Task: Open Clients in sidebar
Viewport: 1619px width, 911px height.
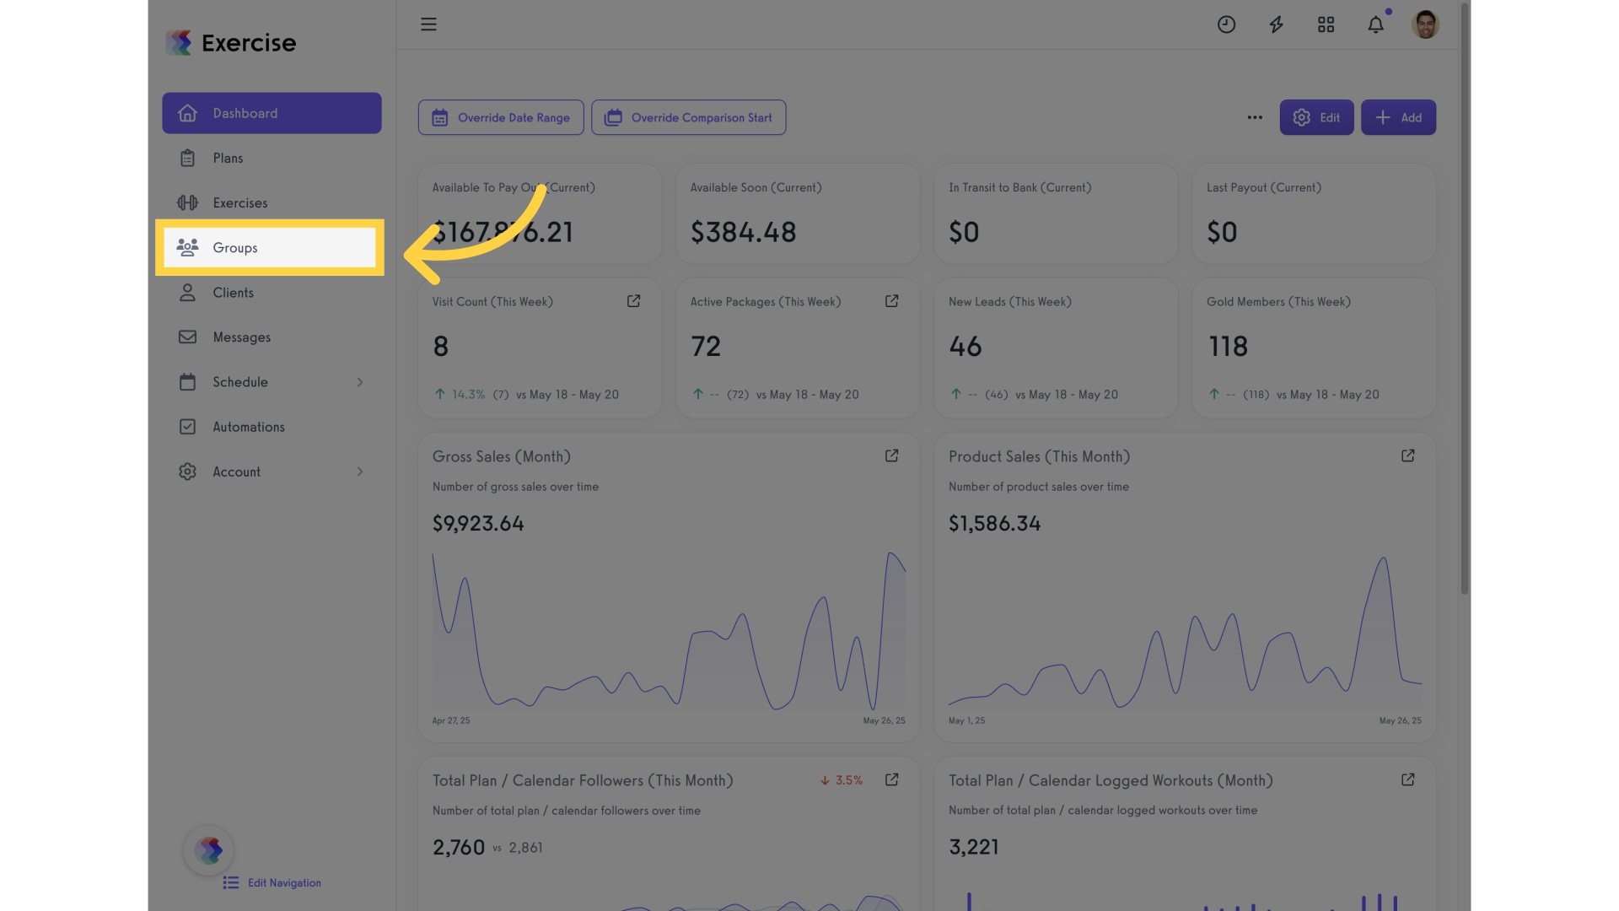Action: 272,292
